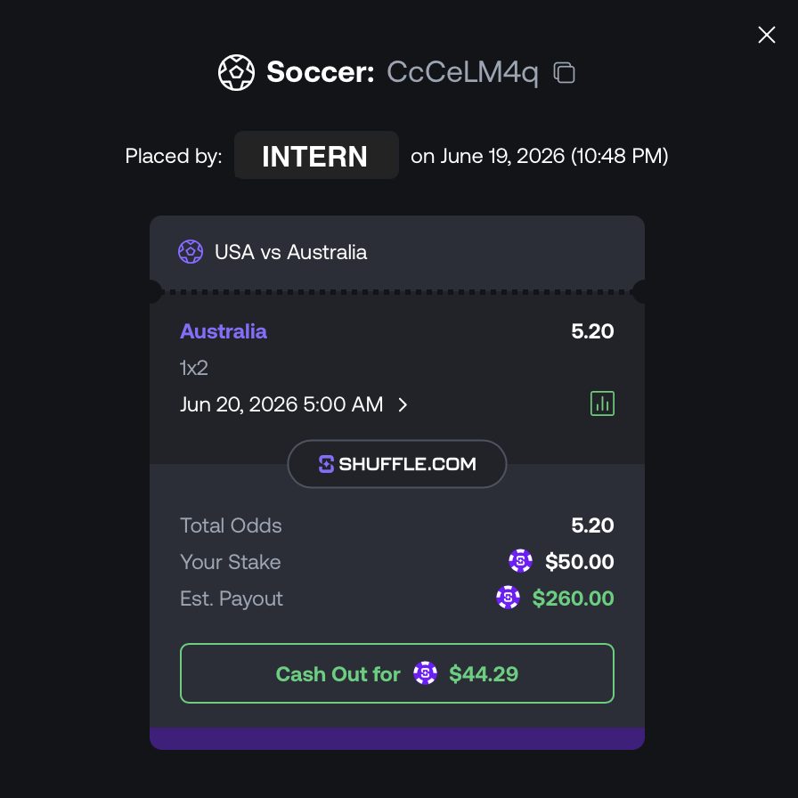Click the SHUFFLE.COM logo badge
The width and height of the screenshot is (798, 798).
(397, 464)
